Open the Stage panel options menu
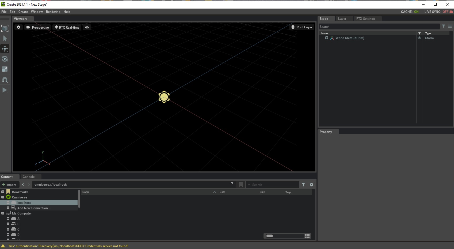This screenshot has width=454, height=249. (x=450, y=26)
